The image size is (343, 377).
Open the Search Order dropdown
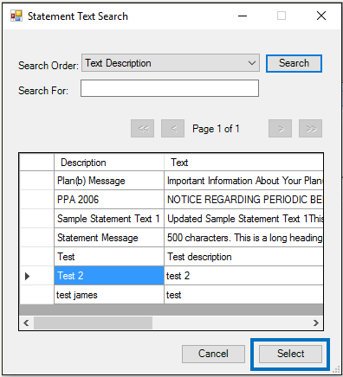pyautogui.click(x=171, y=63)
